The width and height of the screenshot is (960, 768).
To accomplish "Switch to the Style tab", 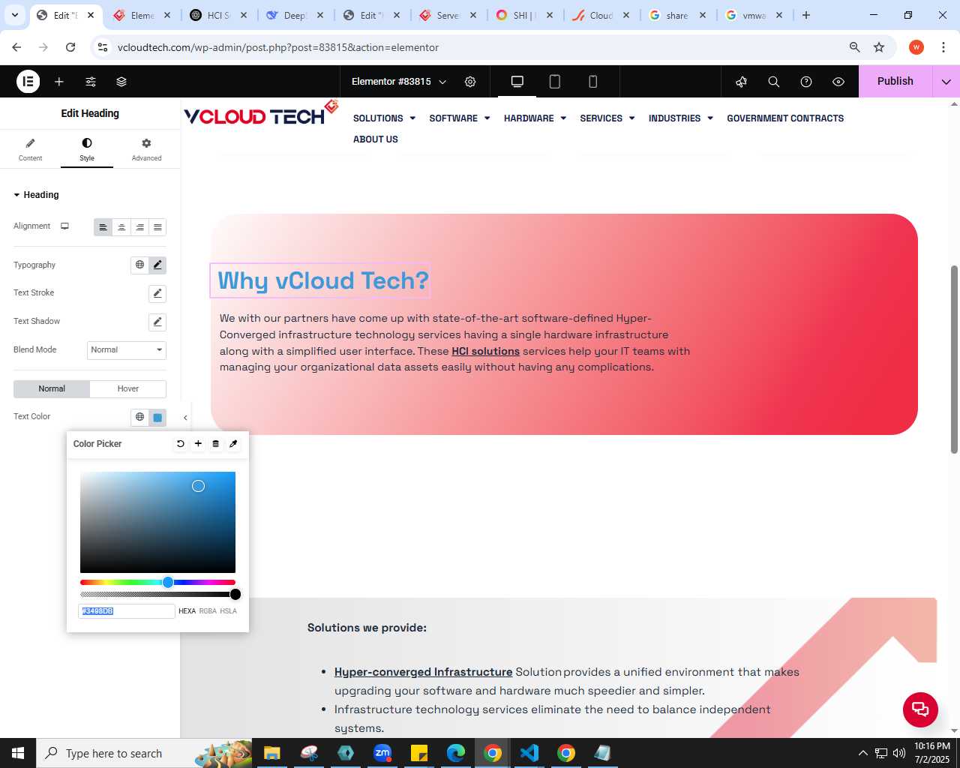I will click(87, 149).
